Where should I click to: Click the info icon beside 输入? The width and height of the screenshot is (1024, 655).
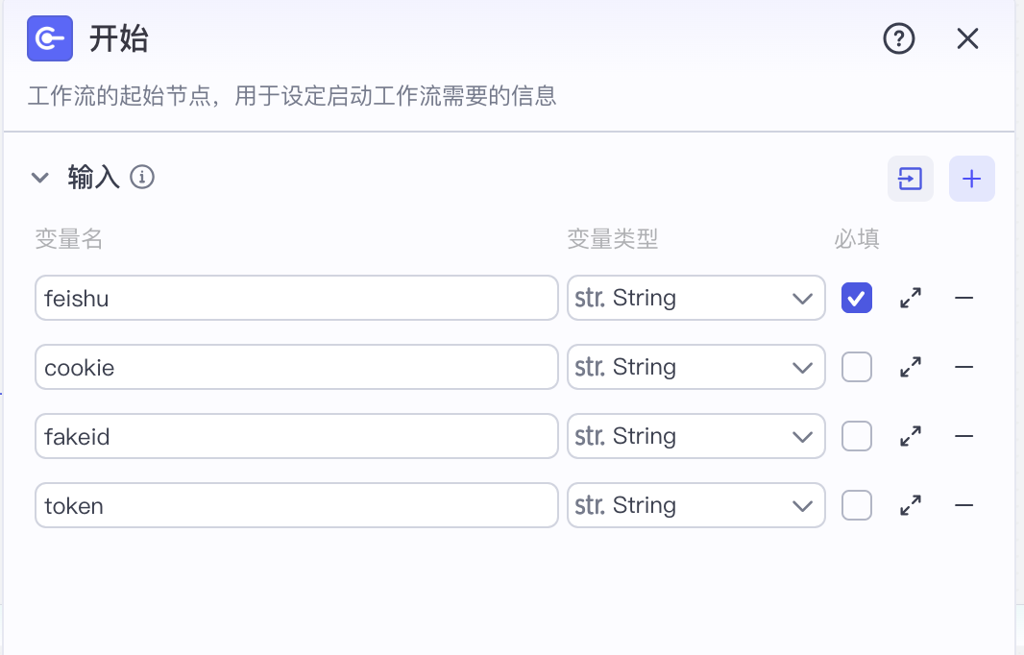(x=142, y=177)
